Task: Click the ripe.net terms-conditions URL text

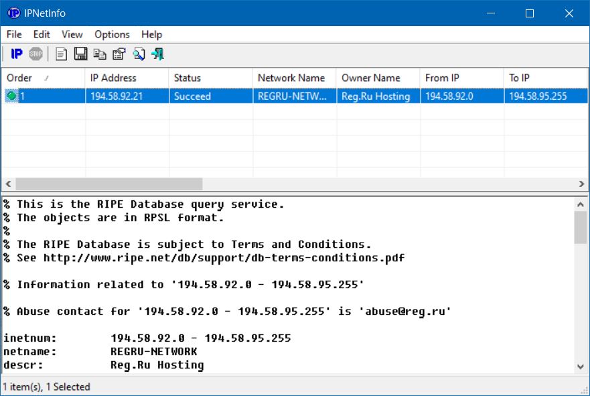Action: (x=224, y=258)
